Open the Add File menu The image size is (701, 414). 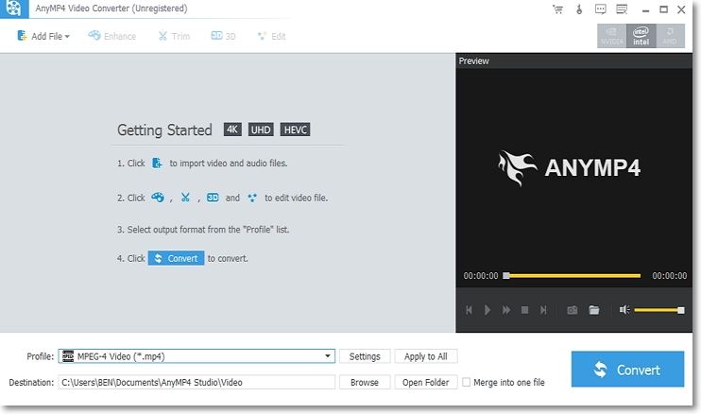point(43,36)
